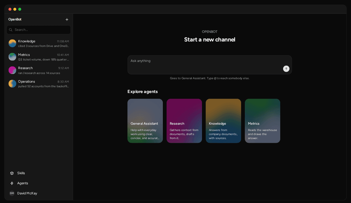Click the OpenBot title in sidebar
This screenshot has width=351, height=203.
pyautogui.click(x=15, y=20)
